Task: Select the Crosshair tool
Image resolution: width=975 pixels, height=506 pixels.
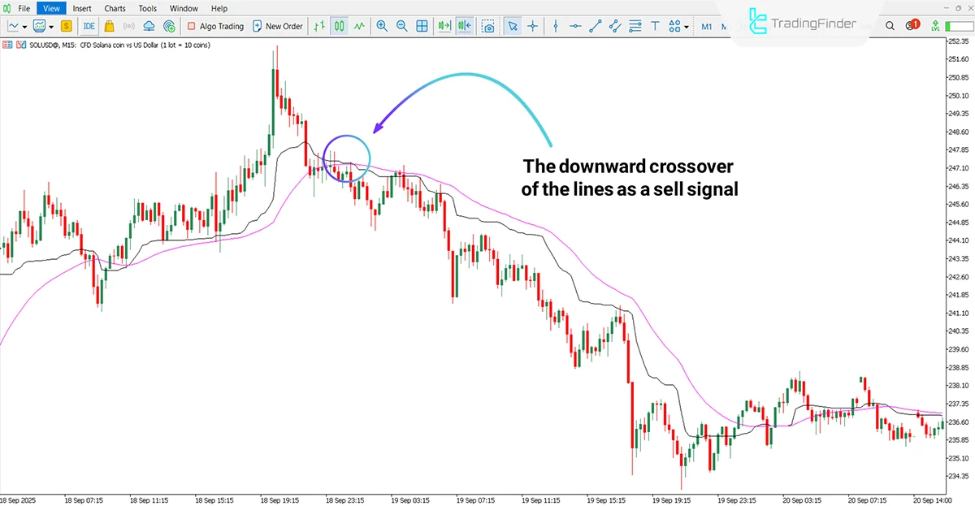Action: tap(532, 26)
